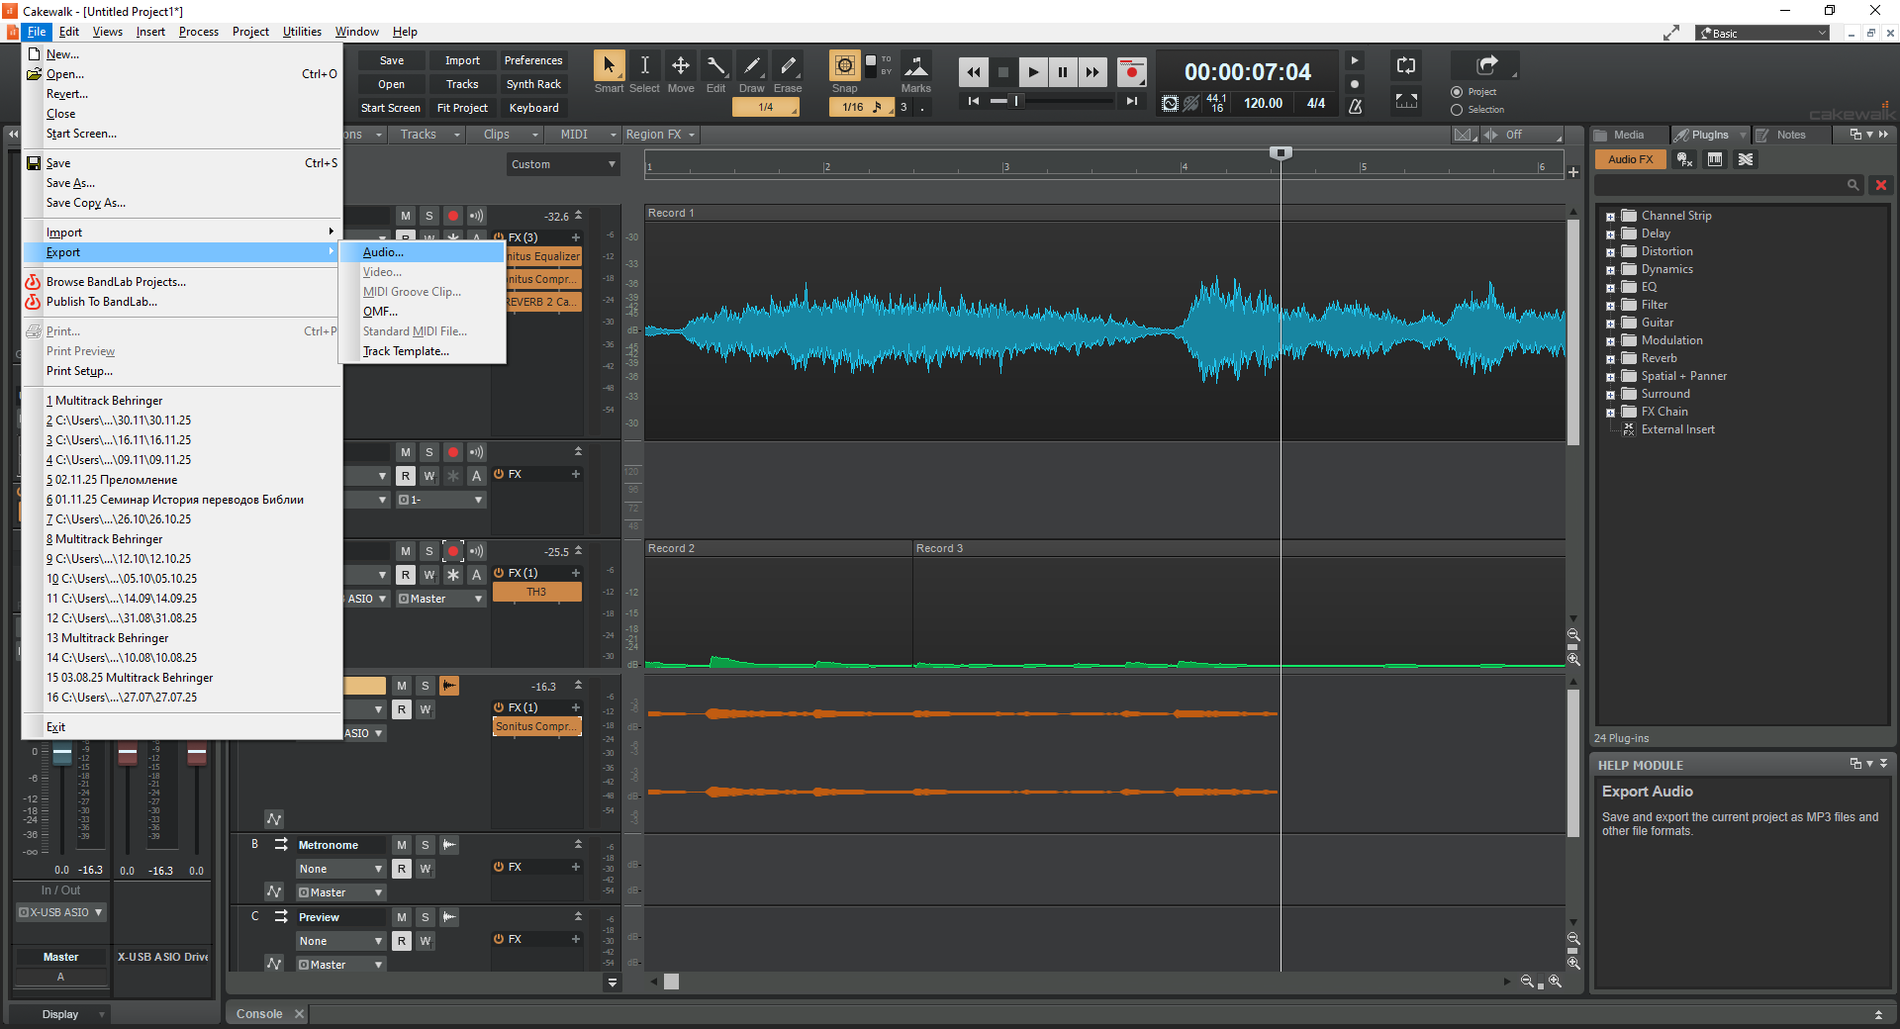The image size is (1900, 1029).
Task: Click the Preferences button
Action: point(533,60)
